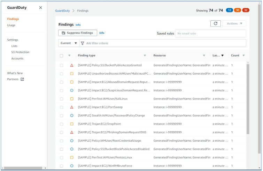Screen dimensions: 263x171
Task: Open the Actions dropdown menu
Action: coord(234,23)
